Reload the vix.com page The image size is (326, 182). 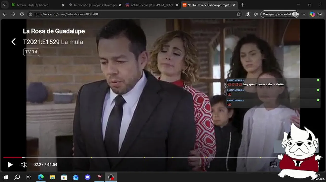pyautogui.click(x=22, y=14)
